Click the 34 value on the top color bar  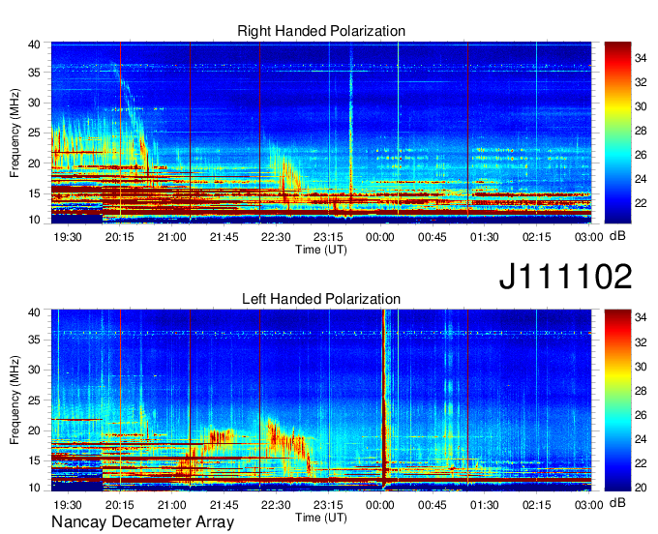coord(641,58)
